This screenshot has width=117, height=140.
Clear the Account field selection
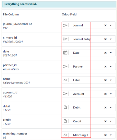coord(105,94)
